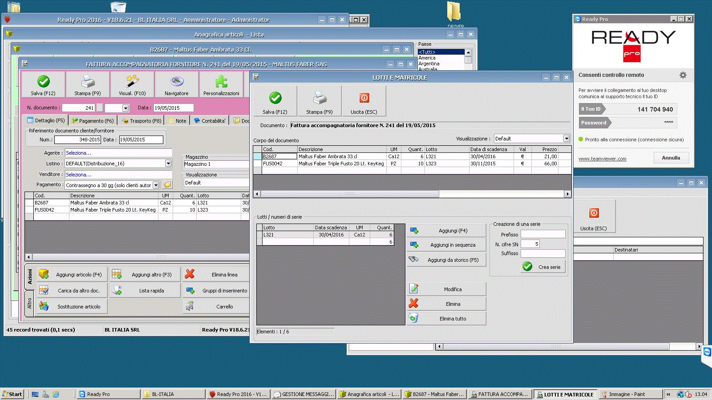Click Aggiungi (F4) lot button
Image resolution: width=712 pixels, height=400 pixels.
point(446,231)
